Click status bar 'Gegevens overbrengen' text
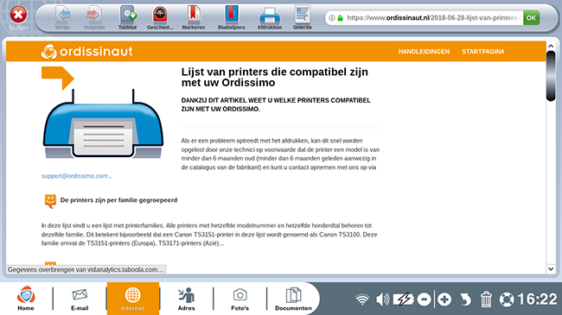 [86, 269]
